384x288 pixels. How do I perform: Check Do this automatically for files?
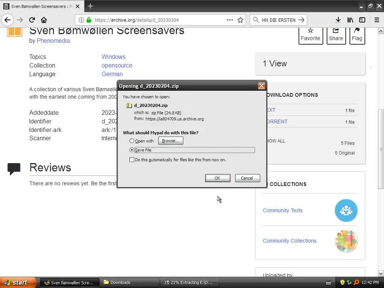coord(132,160)
